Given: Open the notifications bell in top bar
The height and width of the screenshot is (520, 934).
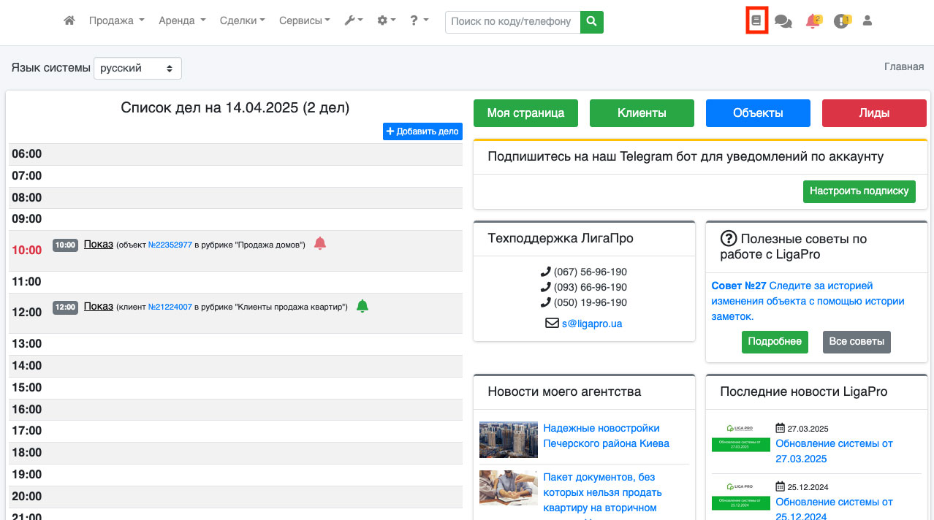Looking at the screenshot, I should 812,21.
